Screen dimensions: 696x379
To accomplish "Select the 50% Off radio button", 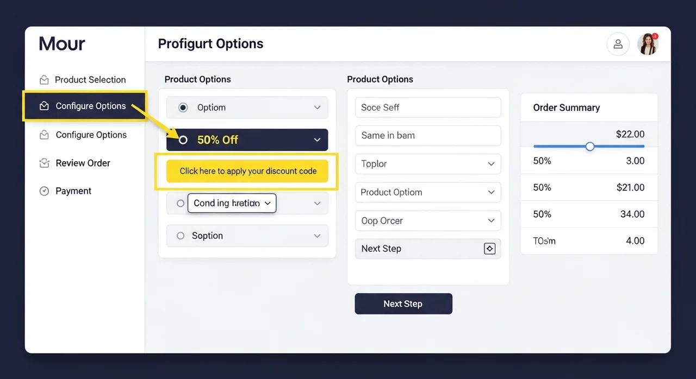I will [183, 140].
